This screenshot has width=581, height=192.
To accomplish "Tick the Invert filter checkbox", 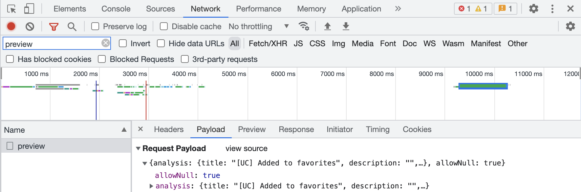I will [123, 43].
